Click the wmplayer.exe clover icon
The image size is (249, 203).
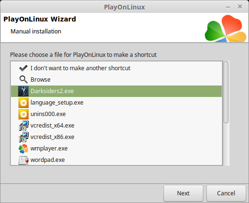[x=23, y=149]
